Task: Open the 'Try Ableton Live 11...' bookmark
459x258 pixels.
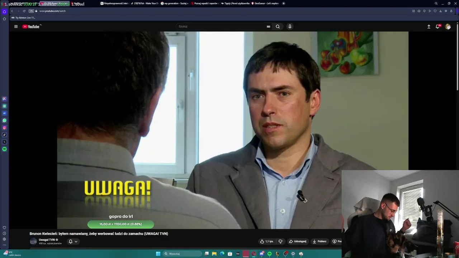Action: pyautogui.click(x=23, y=18)
